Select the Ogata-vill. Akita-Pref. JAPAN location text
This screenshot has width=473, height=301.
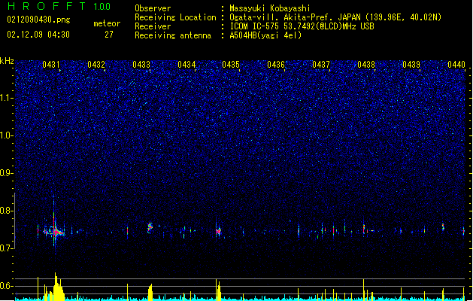335,17
